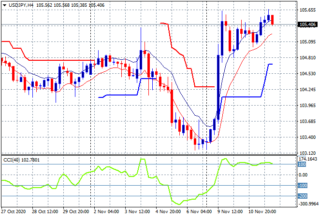Click the 103.120 price scale label
The height and width of the screenshot is (217, 319).
307,153
